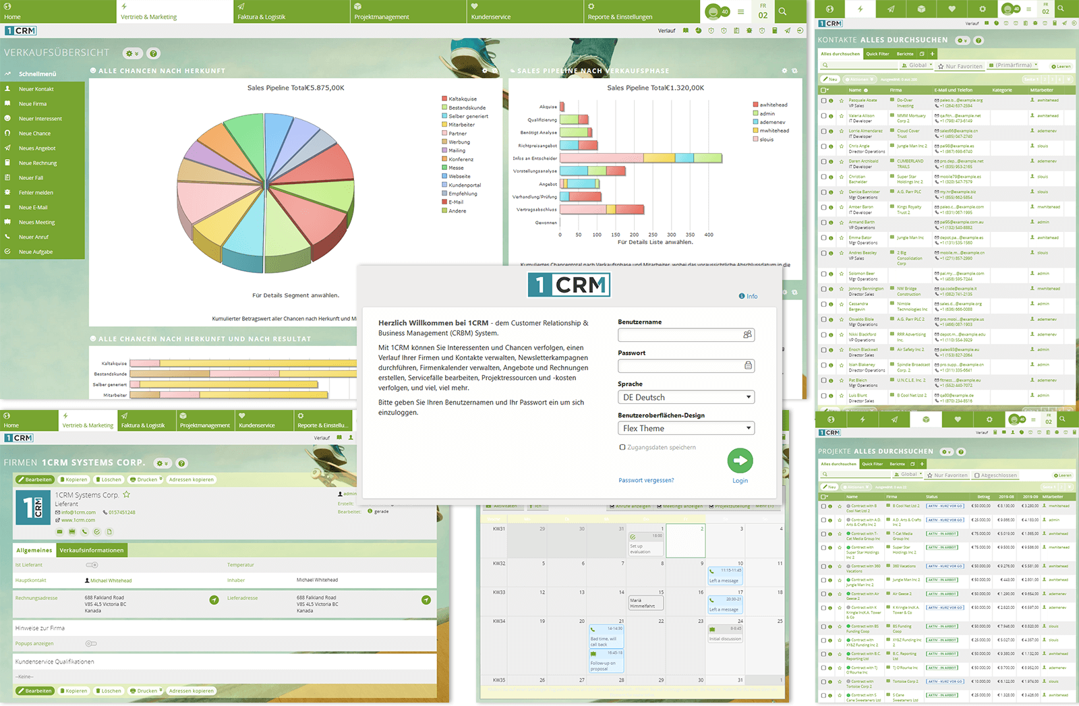Screen dimensions: 1079x706
Task: Switch to Quick Filter tab in Kontakte window
Action: tap(877, 54)
